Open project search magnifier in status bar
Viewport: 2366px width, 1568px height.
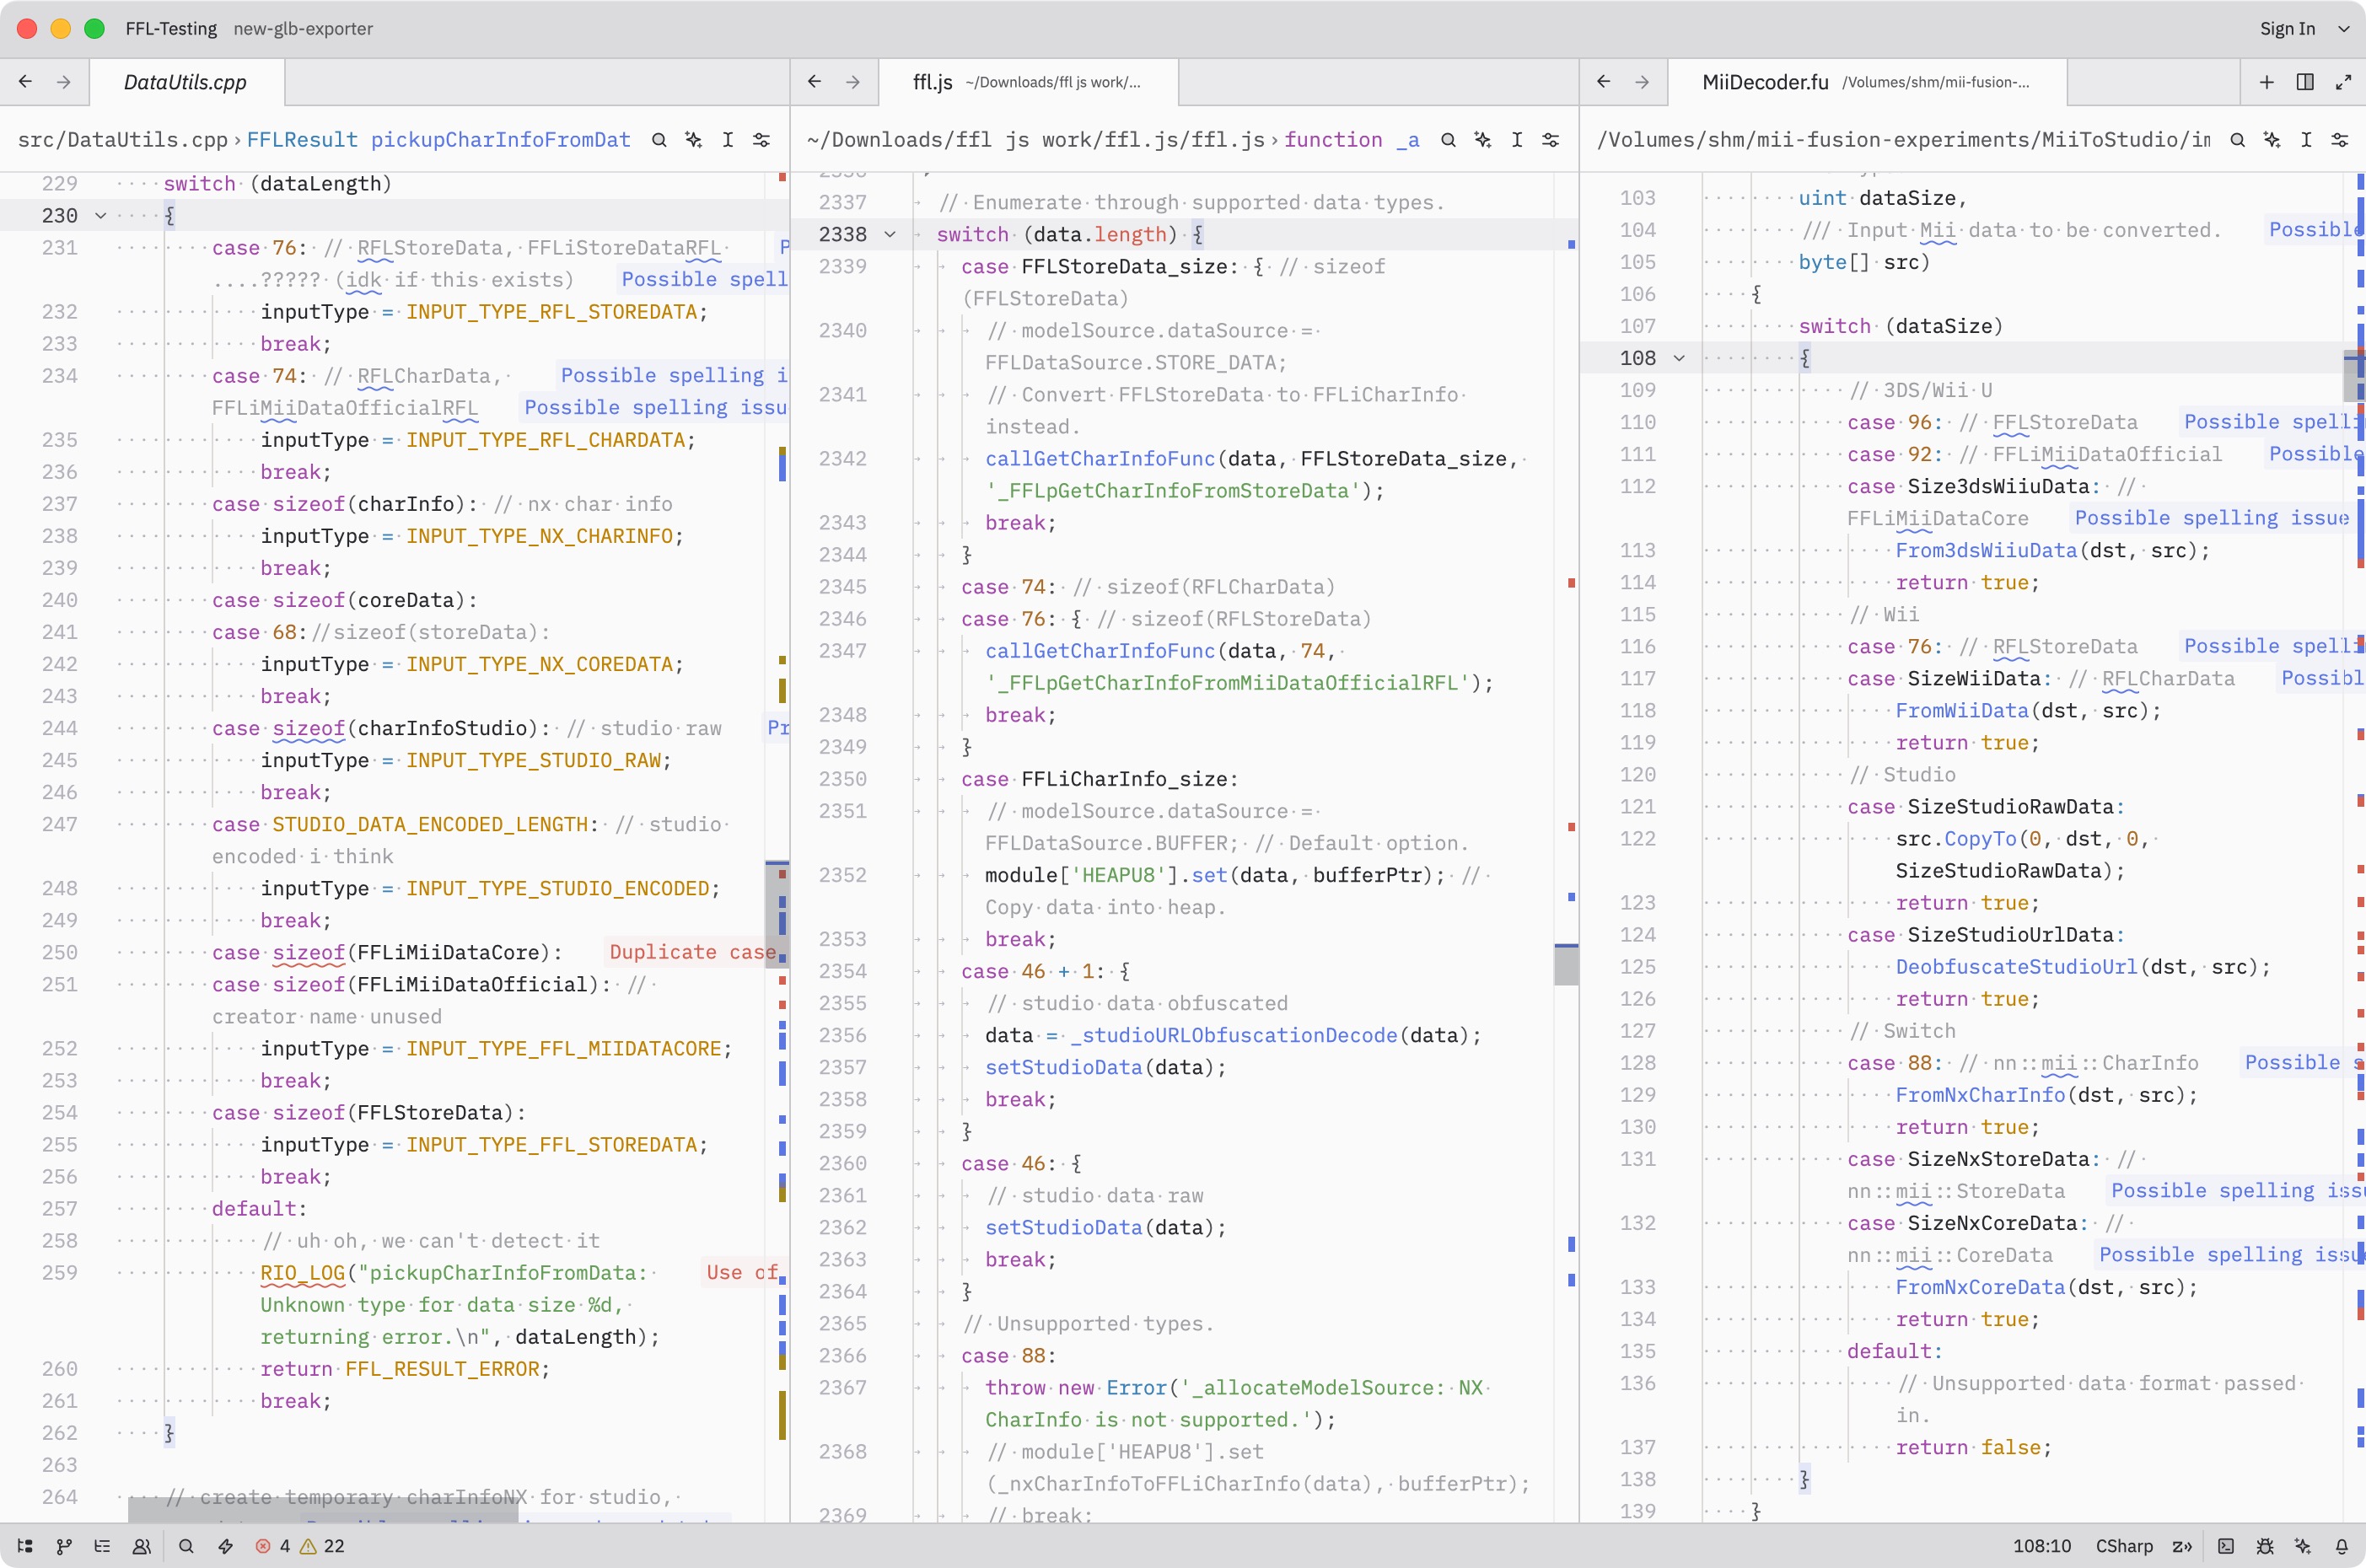[x=186, y=1546]
